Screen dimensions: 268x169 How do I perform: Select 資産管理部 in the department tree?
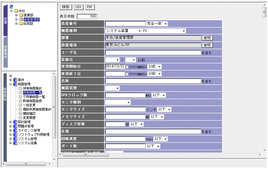[32, 20]
